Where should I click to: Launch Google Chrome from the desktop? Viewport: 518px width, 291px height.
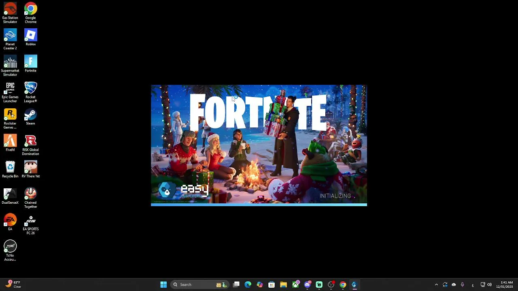coord(30,13)
